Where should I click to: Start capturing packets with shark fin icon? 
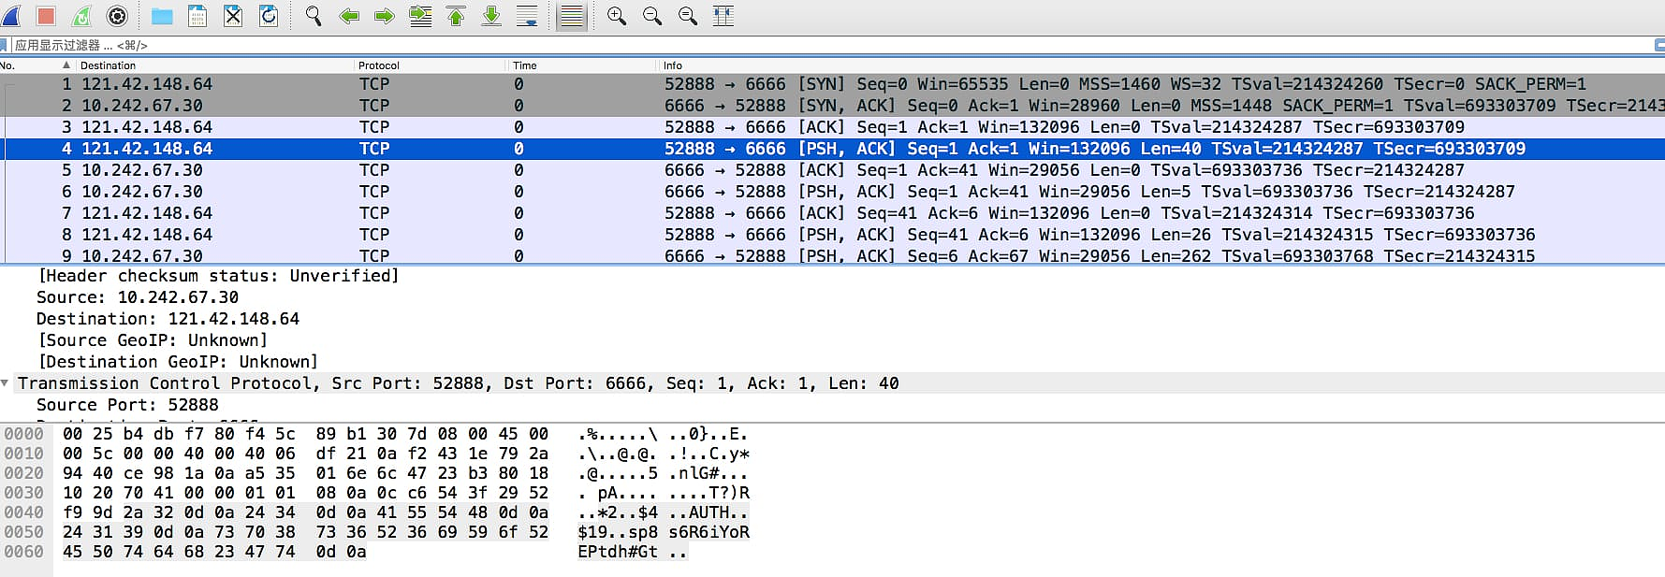[x=11, y=16]
